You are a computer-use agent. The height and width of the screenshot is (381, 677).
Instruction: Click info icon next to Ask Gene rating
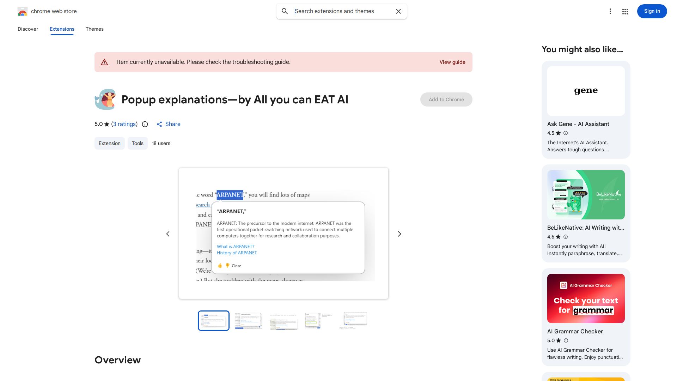(566, 133)
